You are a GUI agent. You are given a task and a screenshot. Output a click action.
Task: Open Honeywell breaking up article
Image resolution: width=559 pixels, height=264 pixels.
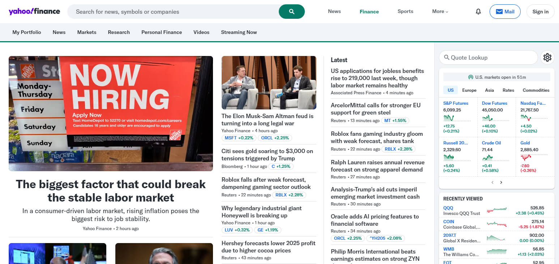261,212
